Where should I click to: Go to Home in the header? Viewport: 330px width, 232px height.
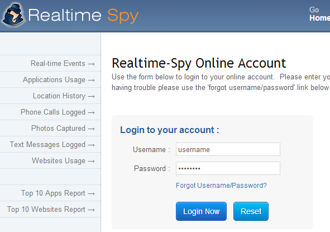click(x=319, y=14)
